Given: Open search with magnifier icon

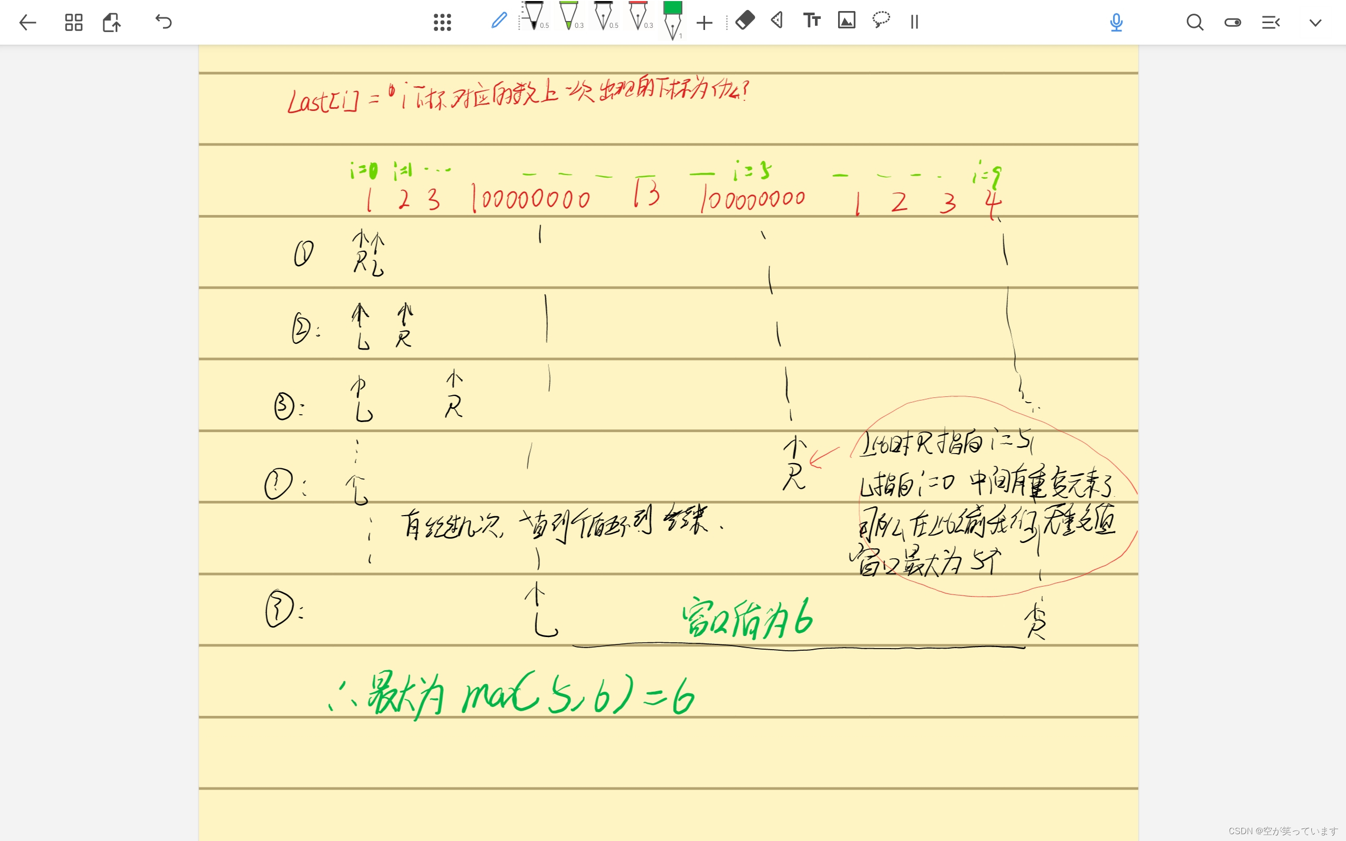Looking at the screenshot, I should pyautogui.click(x=1195, y=22).
